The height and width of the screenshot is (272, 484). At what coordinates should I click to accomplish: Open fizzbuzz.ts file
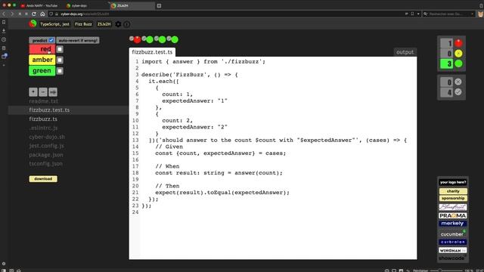[x=43, y=119]
